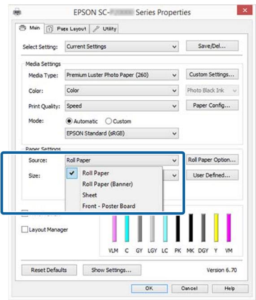Switch to the Main tab
This screenshot has width=256, height=300.
click(x=30, y=28)
